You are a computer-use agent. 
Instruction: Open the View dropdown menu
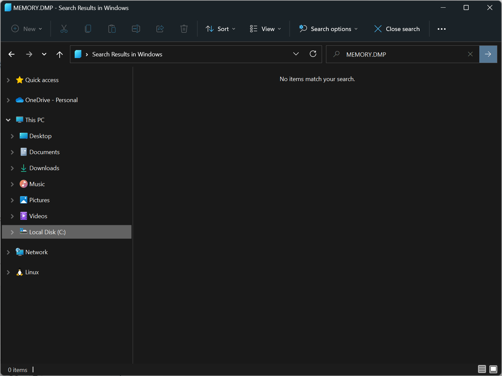click(x=265, y=29)
